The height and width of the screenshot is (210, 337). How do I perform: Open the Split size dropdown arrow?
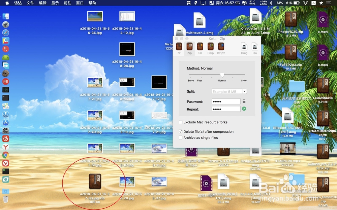(x=244, y=91)
